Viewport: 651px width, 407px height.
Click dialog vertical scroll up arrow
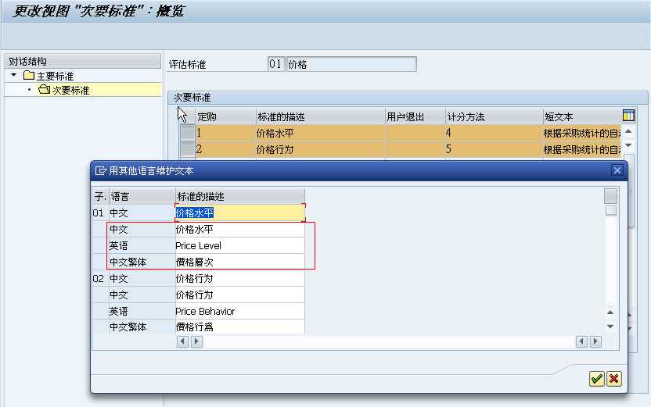[610, 312]
